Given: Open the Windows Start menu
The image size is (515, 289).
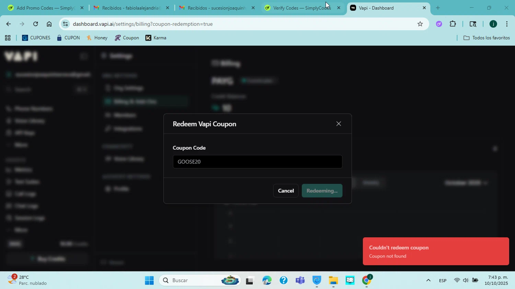Looking at the screenshot, I should tap(149, 280).
